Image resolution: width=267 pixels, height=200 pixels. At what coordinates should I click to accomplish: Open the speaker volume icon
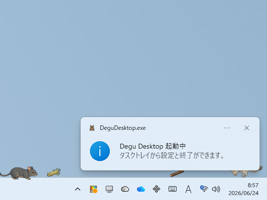[216, 189]
